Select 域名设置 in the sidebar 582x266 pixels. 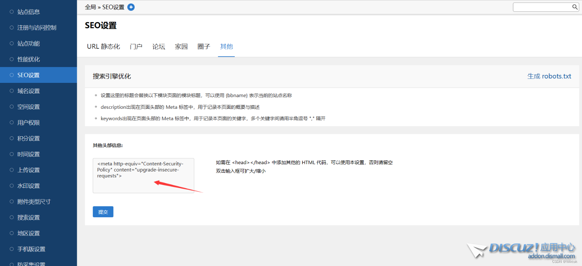(29, 91)
